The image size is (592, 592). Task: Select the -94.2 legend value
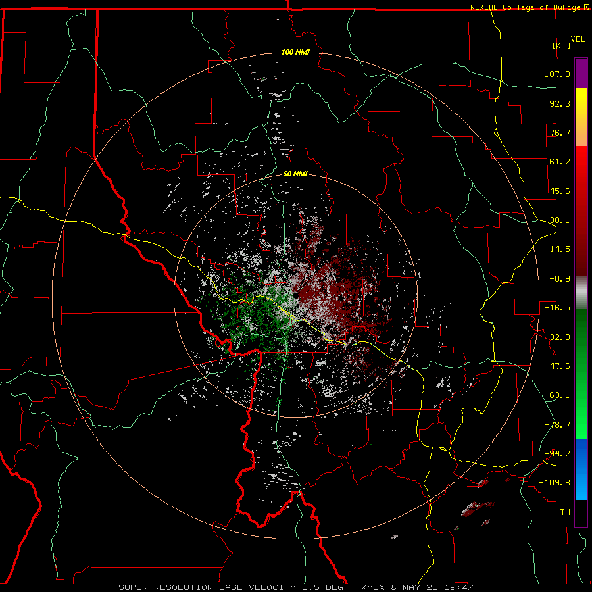click(557, 453)
